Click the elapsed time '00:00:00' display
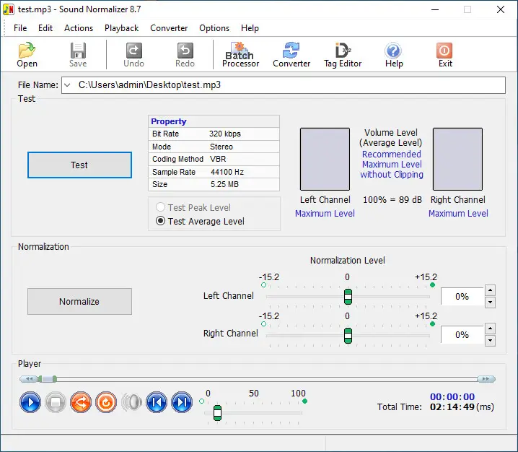Screen dimensions: 518x452 (x=452, y=396)
